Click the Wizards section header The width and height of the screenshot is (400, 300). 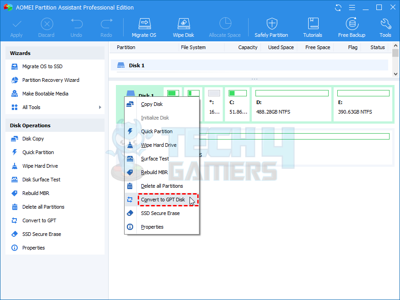point(55,53)
